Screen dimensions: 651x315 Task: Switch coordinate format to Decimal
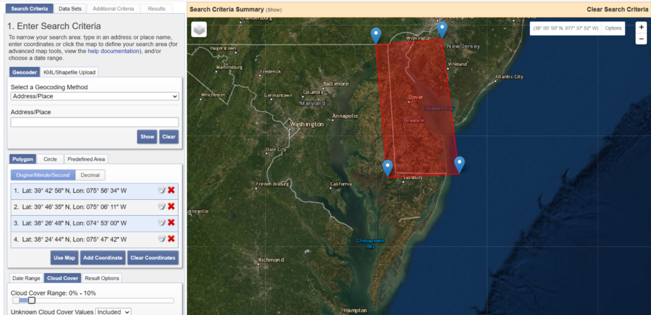tap(90, 175)
